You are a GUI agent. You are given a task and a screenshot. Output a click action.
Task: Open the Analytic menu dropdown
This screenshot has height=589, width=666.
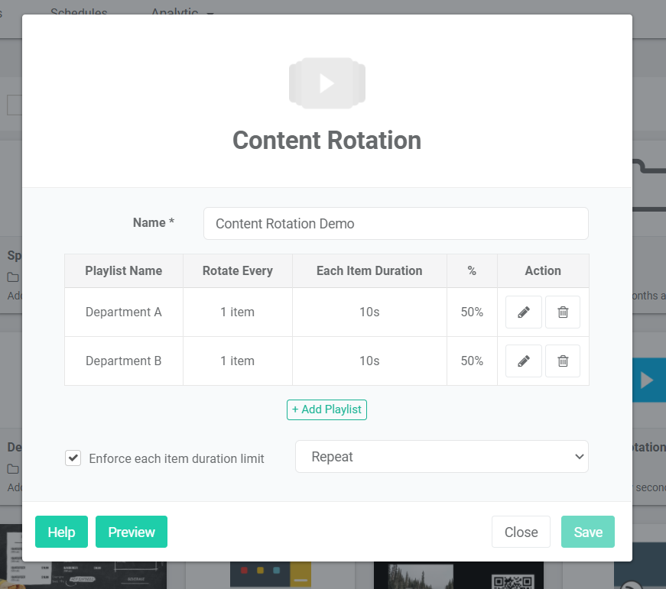pos(182,13)
